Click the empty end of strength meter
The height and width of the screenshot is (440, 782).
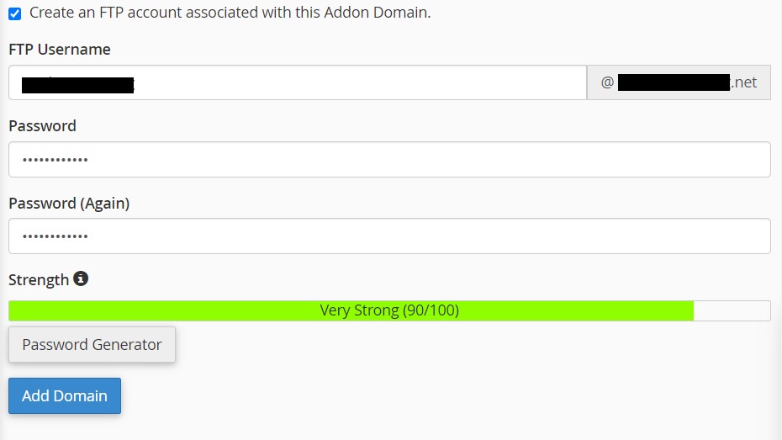pos(732,310)
